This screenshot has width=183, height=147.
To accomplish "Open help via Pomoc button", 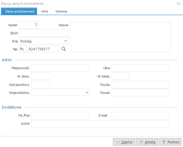I will click(x=171, y=142).
